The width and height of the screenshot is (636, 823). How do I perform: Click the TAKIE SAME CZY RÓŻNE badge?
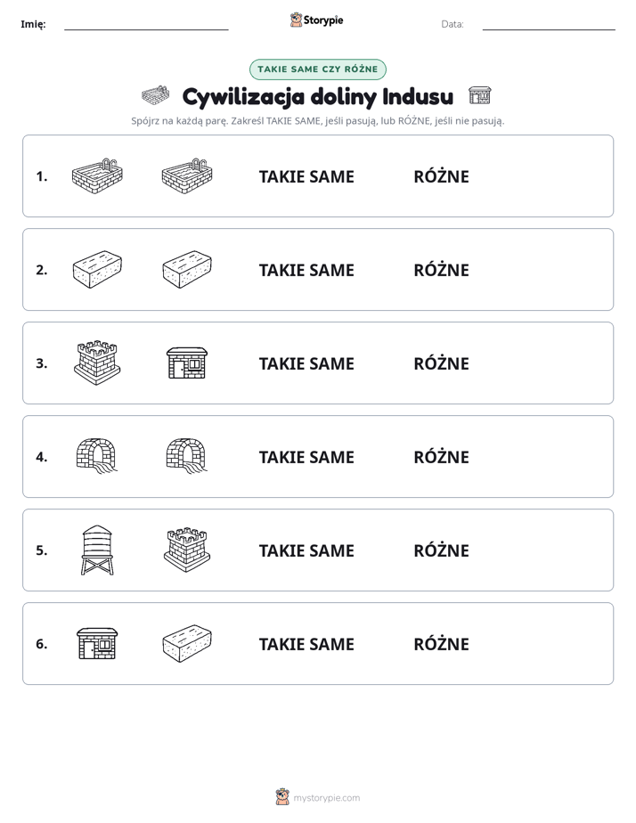coord(318,69)
